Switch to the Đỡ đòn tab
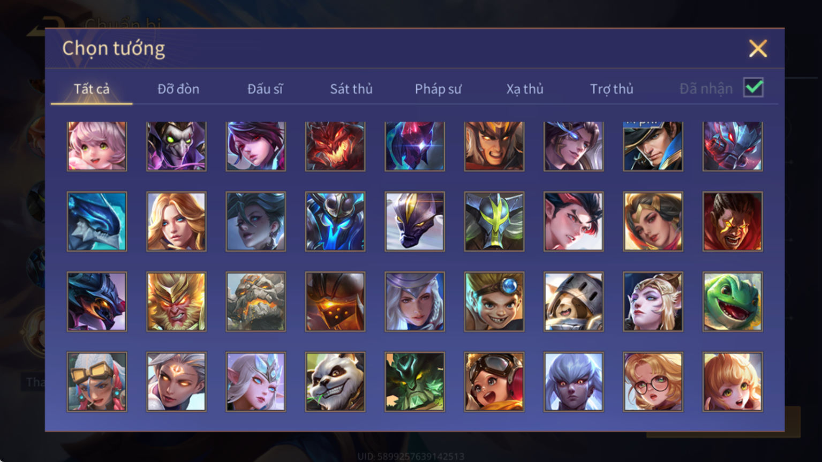 178,89
